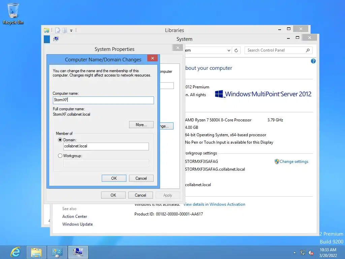Select the Domain radio button
345x259 pixels.
pos(60,140)
